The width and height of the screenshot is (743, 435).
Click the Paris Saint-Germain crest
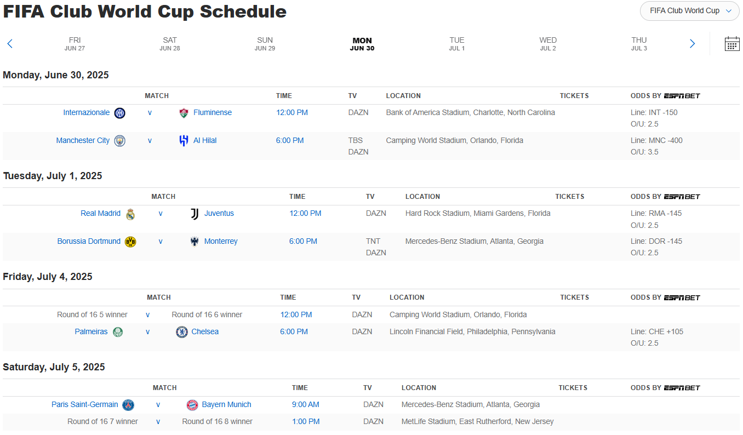click(x=128, y=405)
